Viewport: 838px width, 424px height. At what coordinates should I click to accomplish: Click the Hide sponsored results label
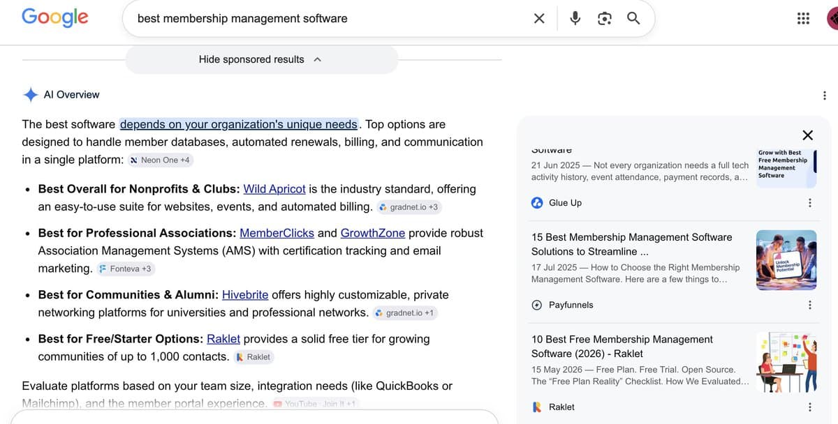(x=251, y=59)
